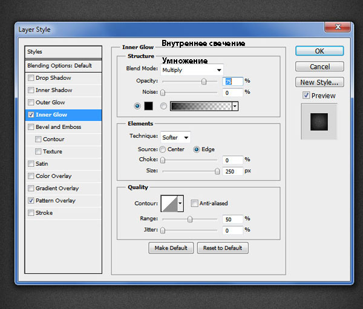This screenshot has height=309, width=363.
Task: Click the Jitter slider handle
Action: coord(163,230)
